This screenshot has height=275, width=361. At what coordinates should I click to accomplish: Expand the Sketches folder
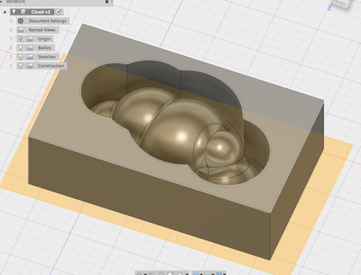click(11, 57)
